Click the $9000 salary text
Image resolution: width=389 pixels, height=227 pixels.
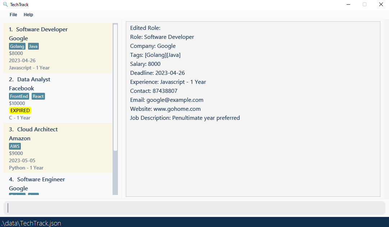click(16, 154)
